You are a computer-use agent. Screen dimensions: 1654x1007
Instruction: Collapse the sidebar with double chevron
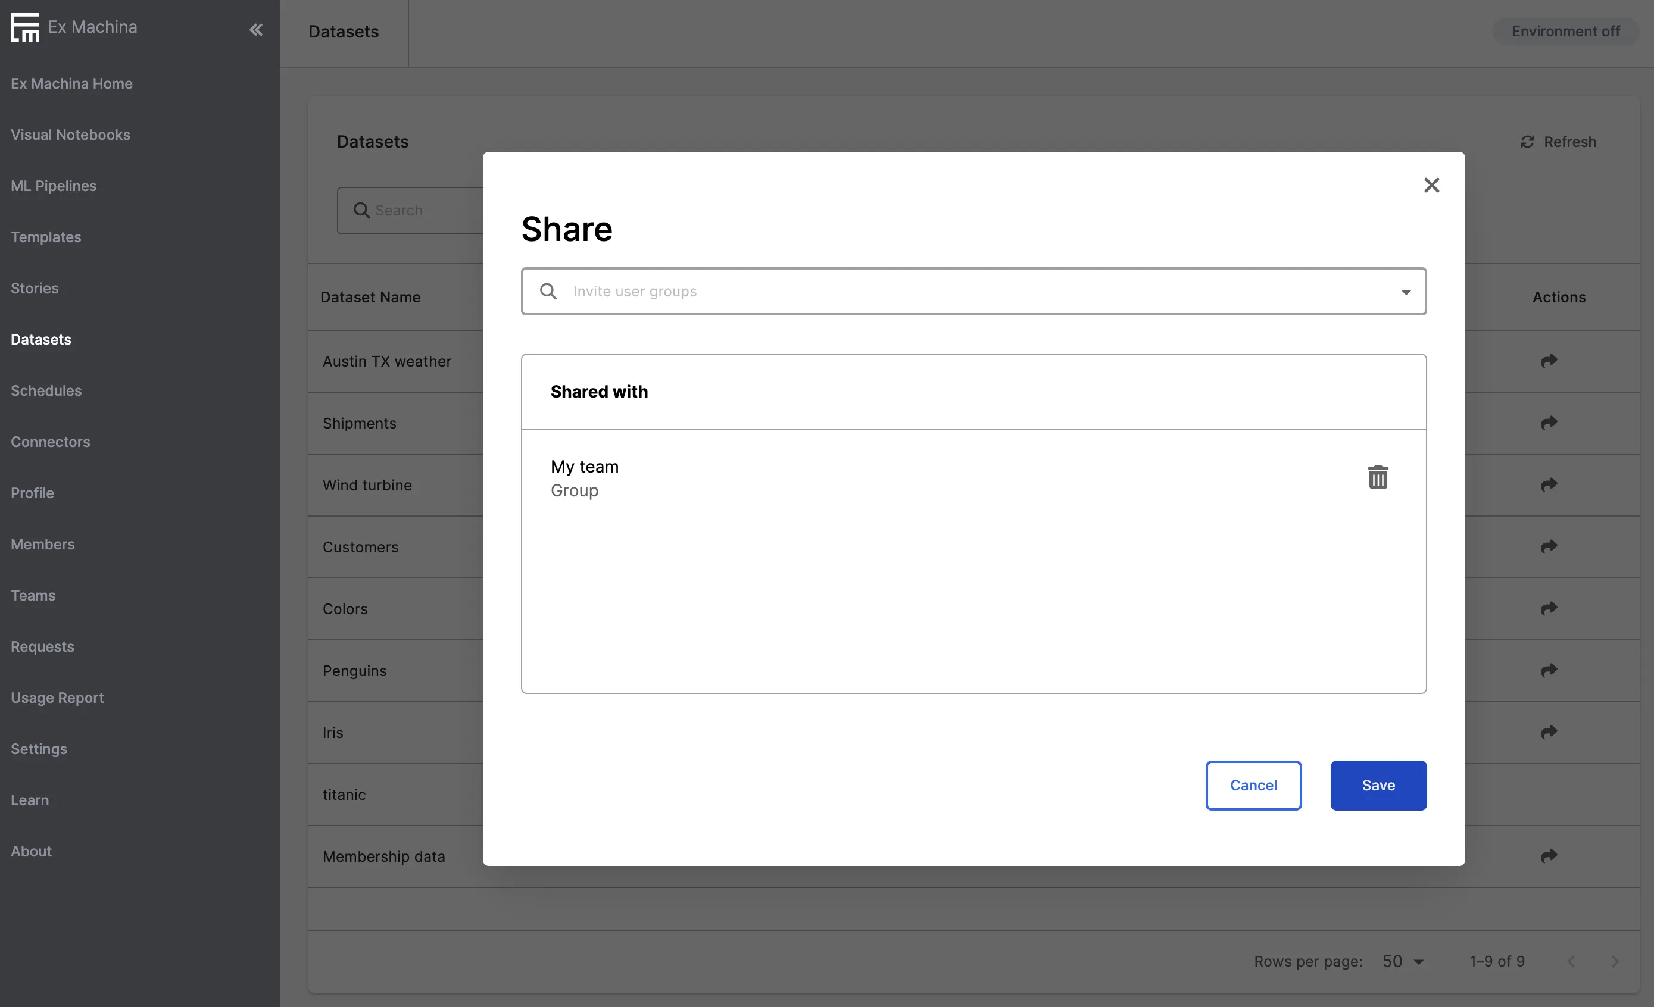coord(256,30)
